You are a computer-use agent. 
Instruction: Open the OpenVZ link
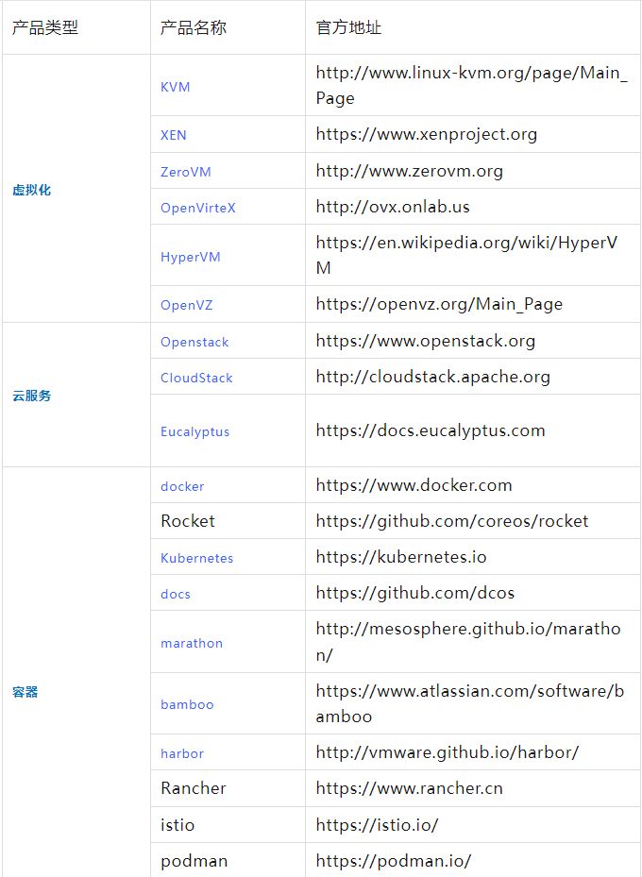tap(186, 305)
